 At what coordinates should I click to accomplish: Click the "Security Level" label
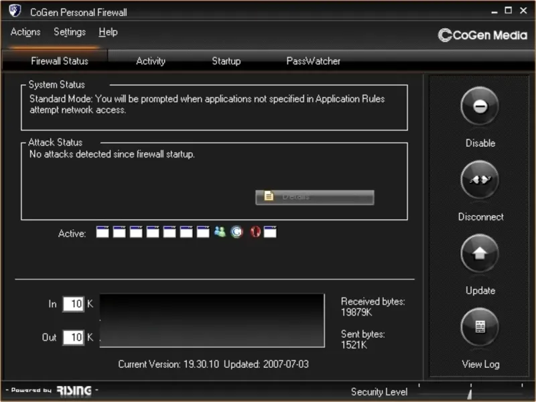[x=379, y=392]
